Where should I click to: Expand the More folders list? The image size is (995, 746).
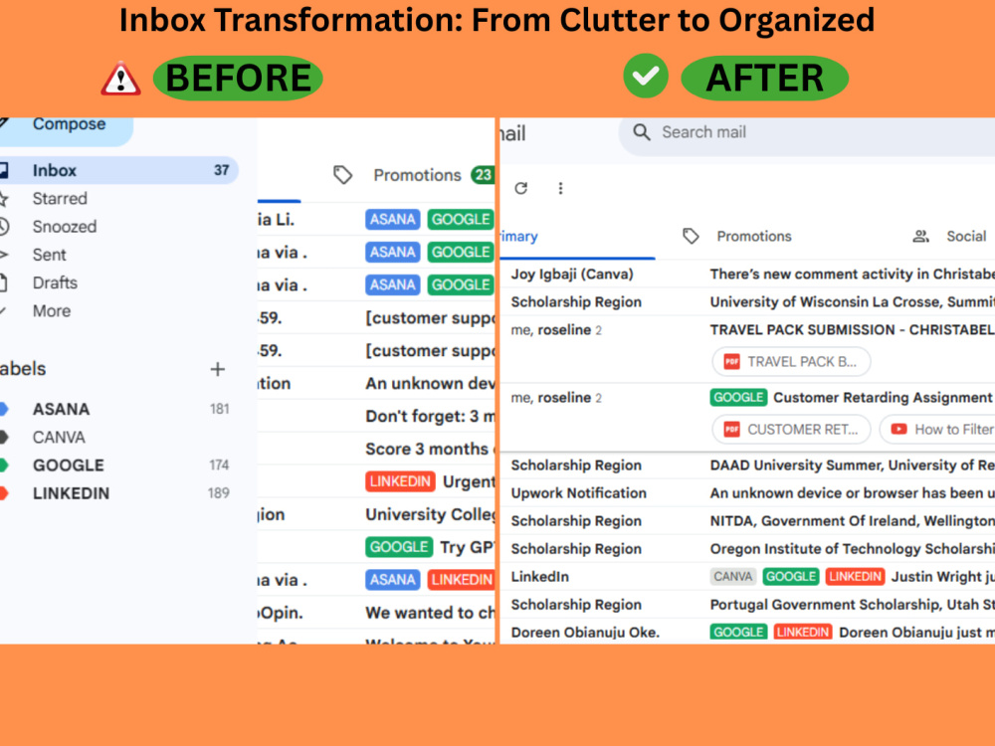tap(51, 310)
